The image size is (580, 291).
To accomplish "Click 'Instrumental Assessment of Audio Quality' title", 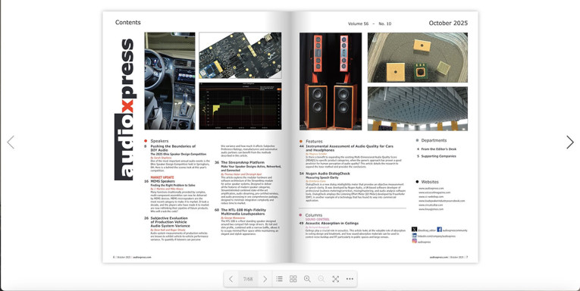I will pyautogui.click(x=350, y=149).
